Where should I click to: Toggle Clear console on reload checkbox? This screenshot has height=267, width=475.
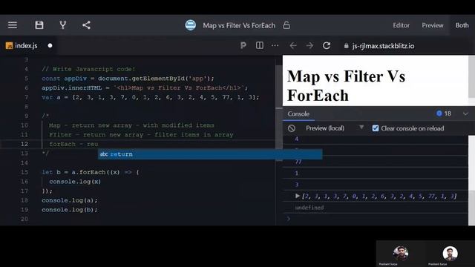click(x=376, y=128)
